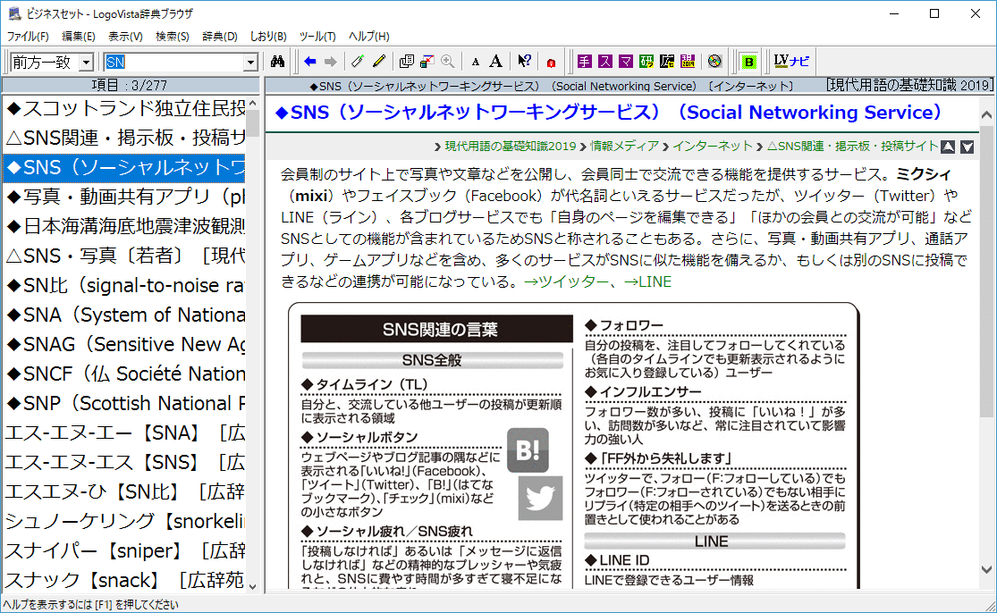
Task: Select シュノーケリング【snorkeling】 list entry
Action: click(124, 521)
